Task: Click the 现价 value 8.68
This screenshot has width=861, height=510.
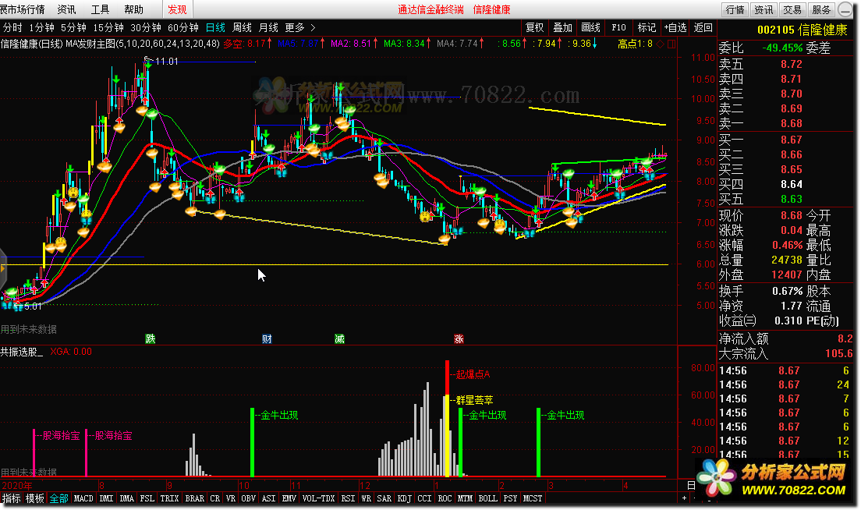Action: tap(792, 216)
